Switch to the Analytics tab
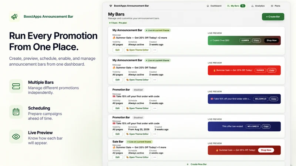Image resolution: width=296 pixels, height=166 pixels. coord(258,6)
